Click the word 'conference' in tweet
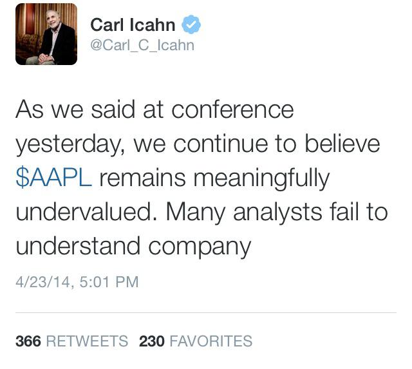 (x=232, y=110)
